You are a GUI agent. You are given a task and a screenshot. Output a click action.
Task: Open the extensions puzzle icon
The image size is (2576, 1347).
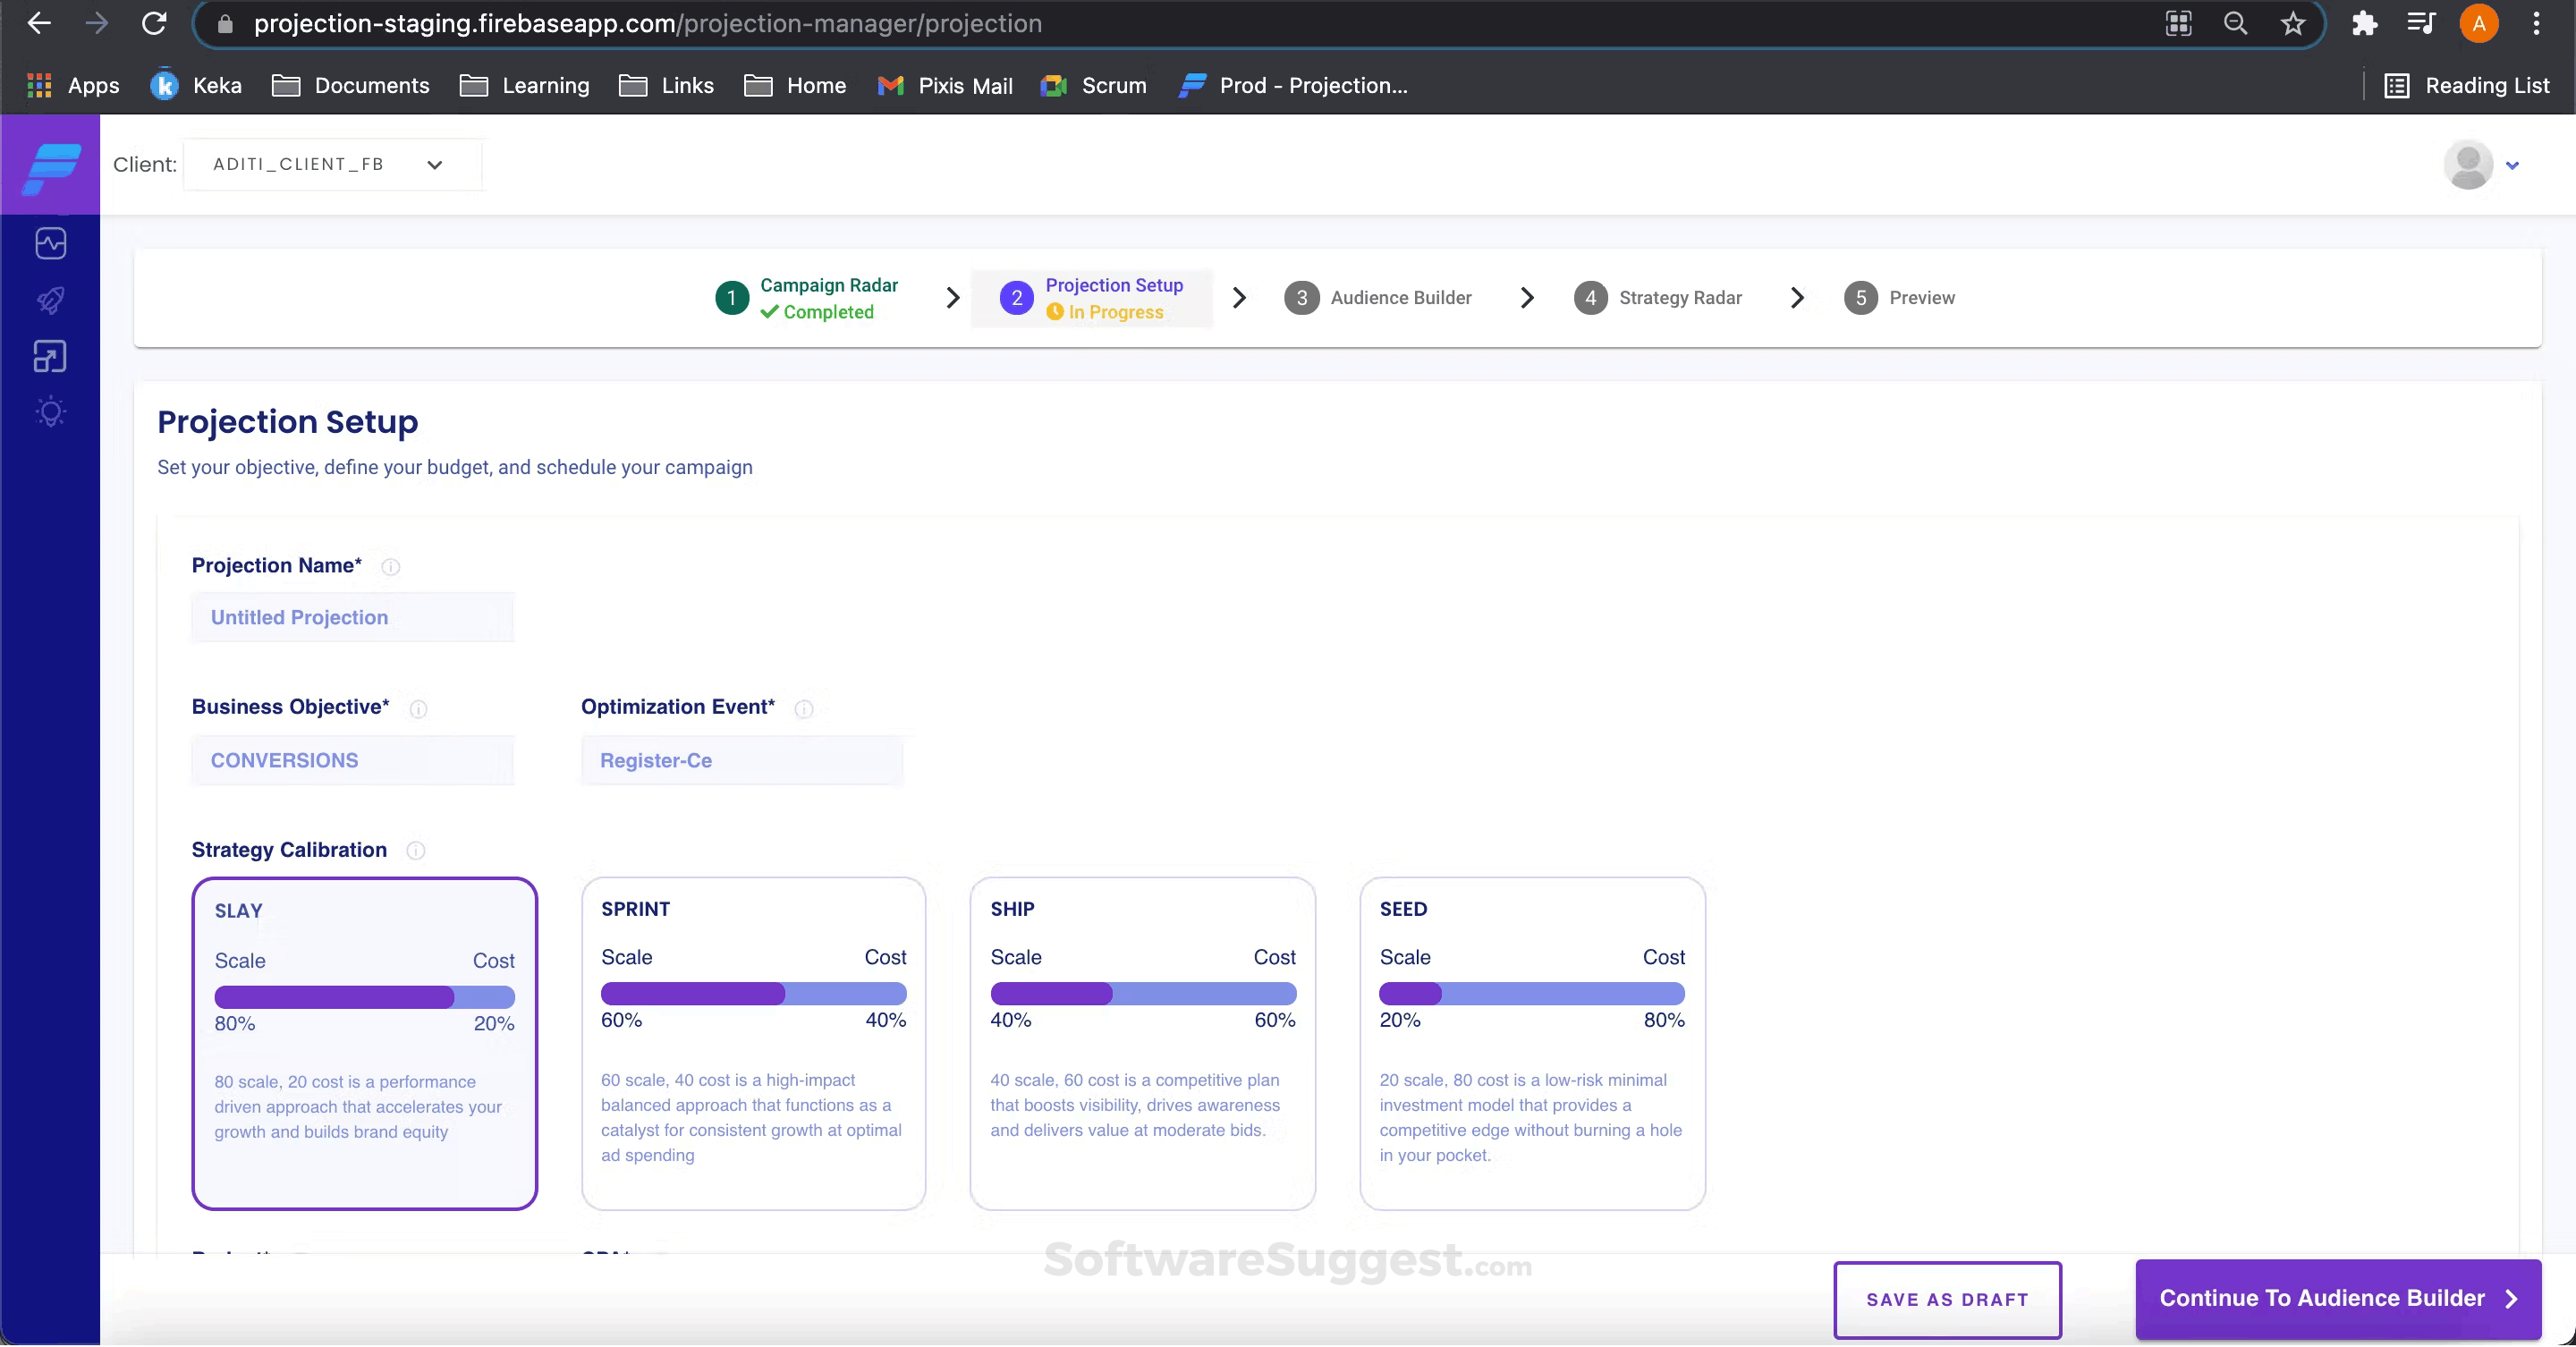[x=2364, y=23]
